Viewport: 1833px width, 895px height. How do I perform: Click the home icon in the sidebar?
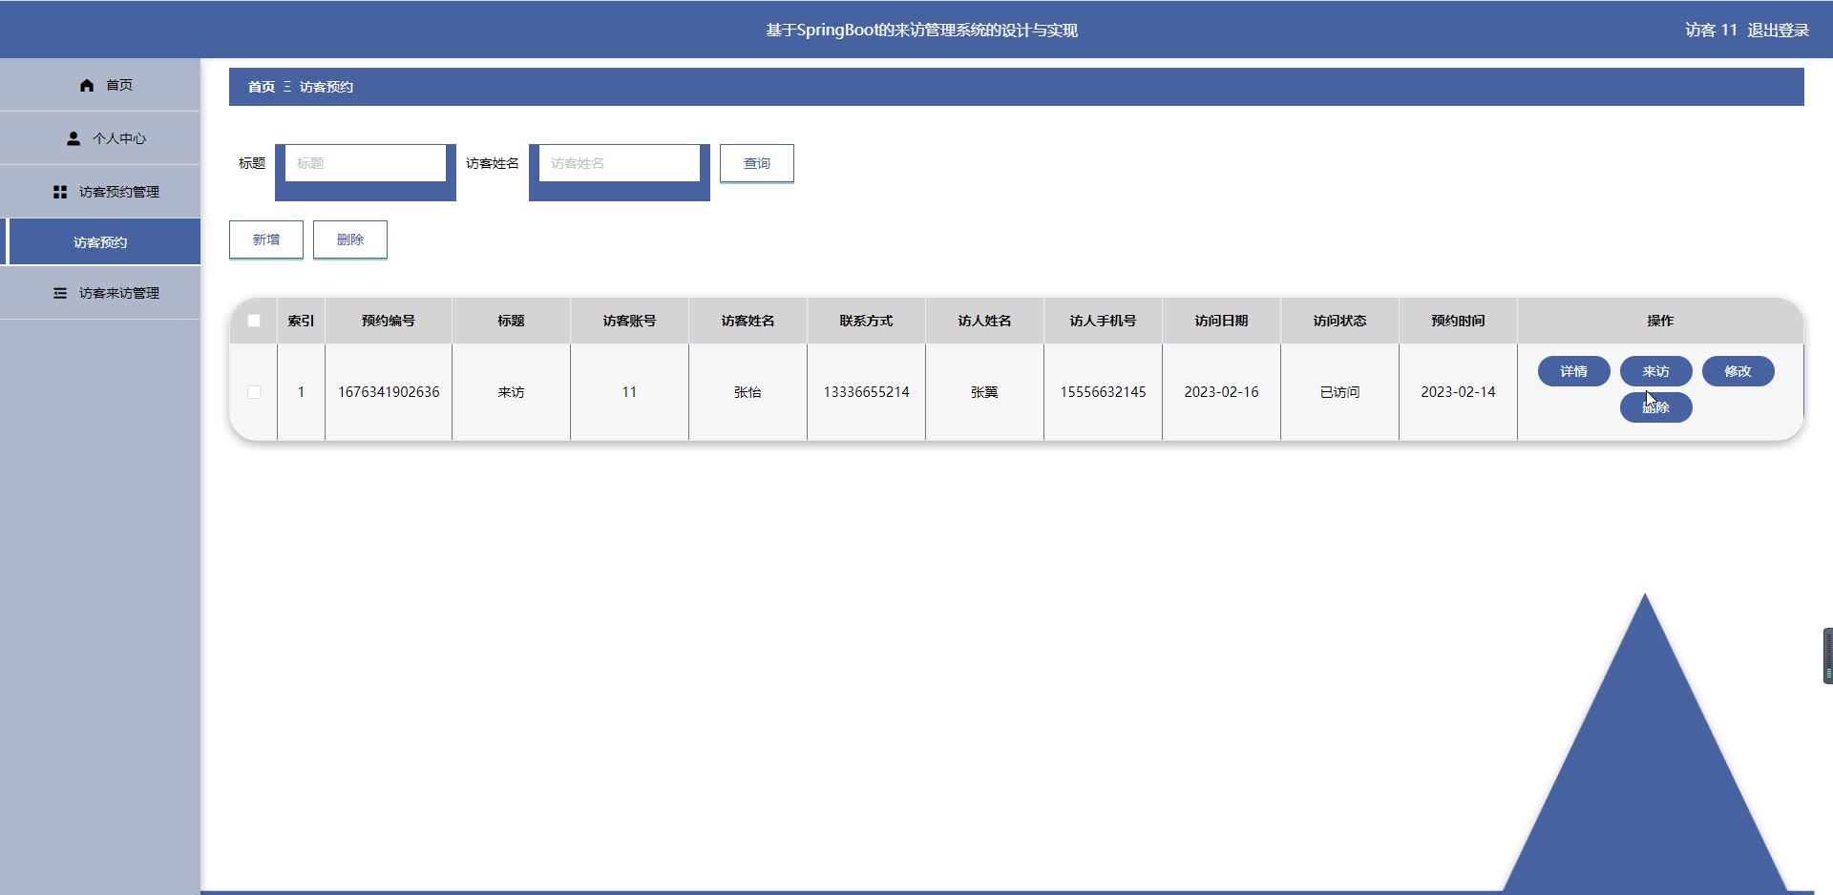tap(87, 85)
